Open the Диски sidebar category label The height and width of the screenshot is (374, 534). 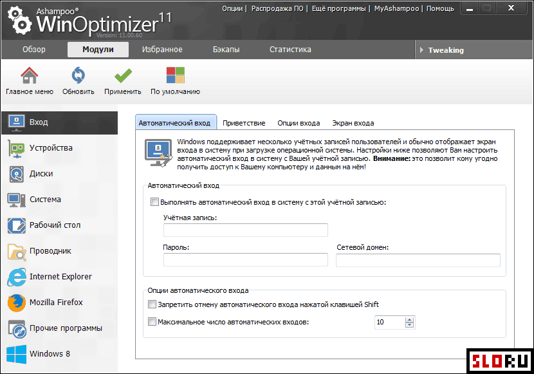coord(41,174)
